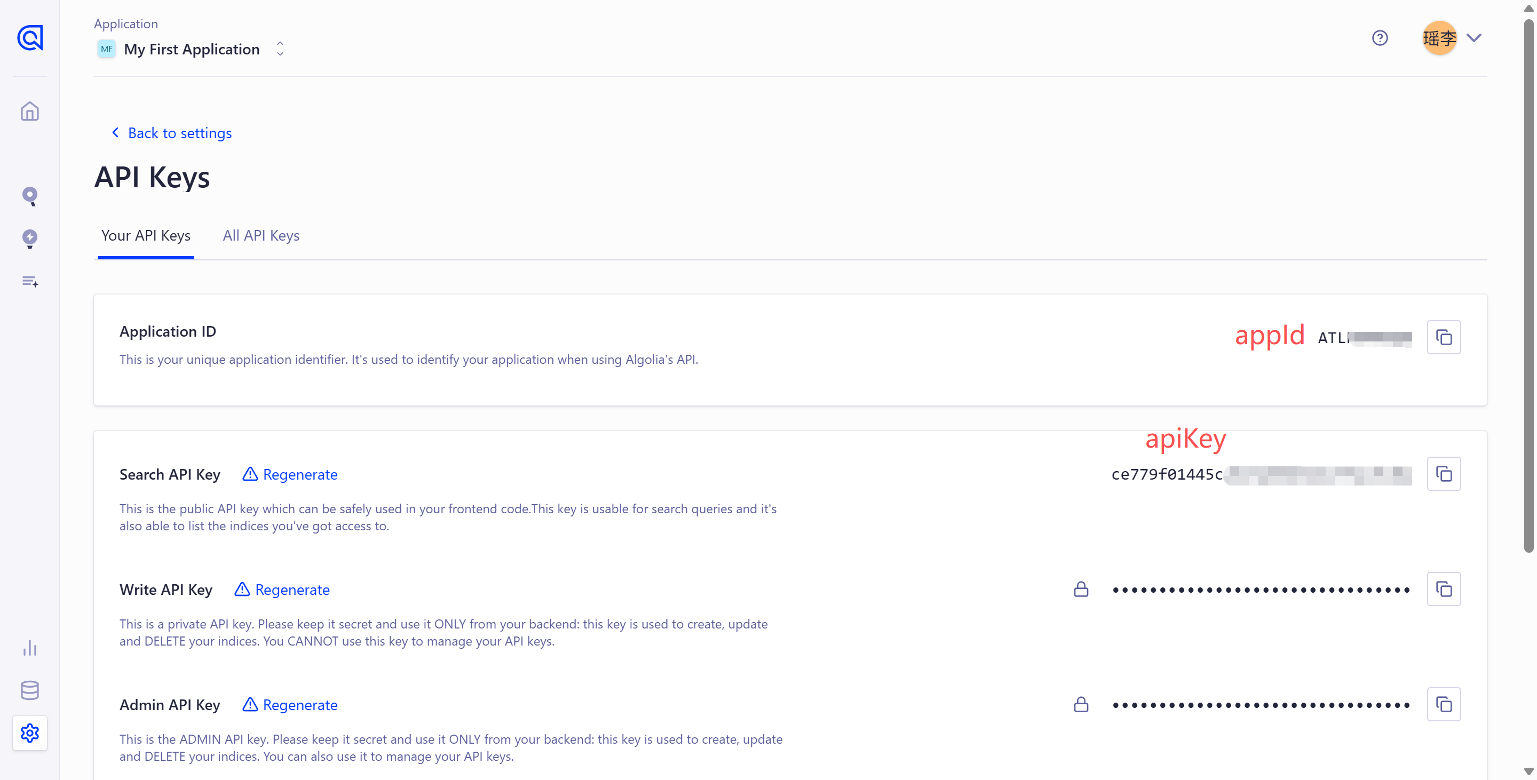
Task: Copy the Write API Key
Action: 1443,589
